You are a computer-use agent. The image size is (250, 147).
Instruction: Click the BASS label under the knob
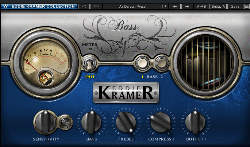92,139
